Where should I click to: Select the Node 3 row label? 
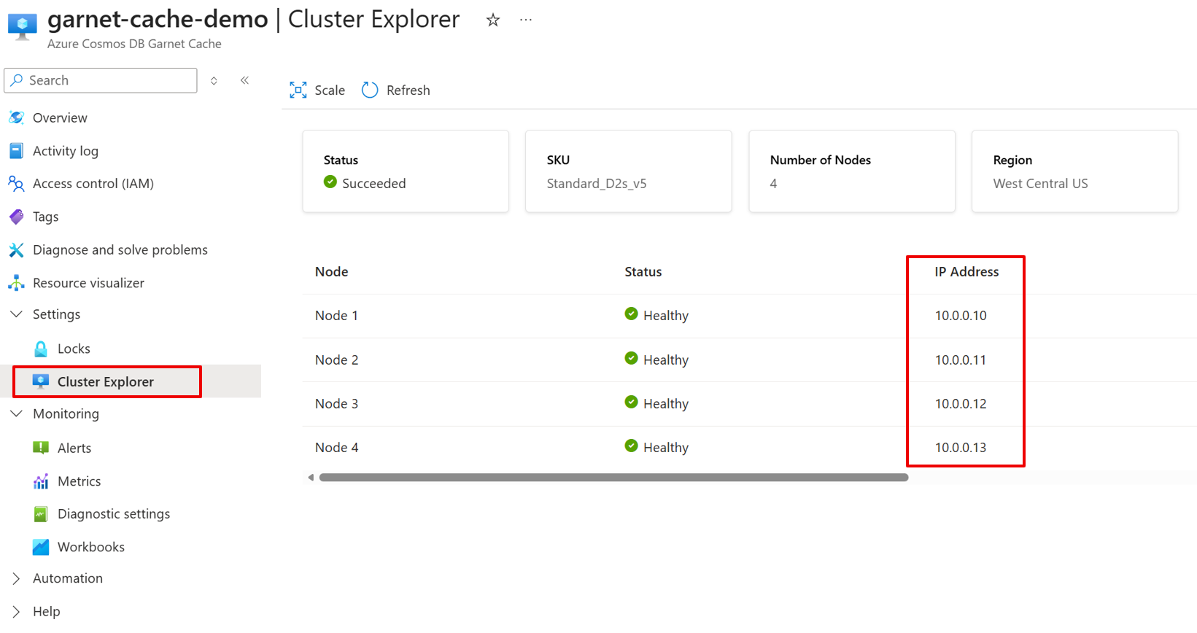click(336, 404)
